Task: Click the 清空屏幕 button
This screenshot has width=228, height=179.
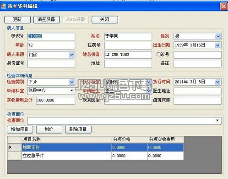Action: pyautogui.click(x=47, y=20)
